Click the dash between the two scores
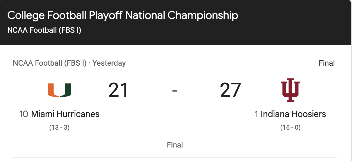Screen dimensions: 352x161 tap(175, 90)
